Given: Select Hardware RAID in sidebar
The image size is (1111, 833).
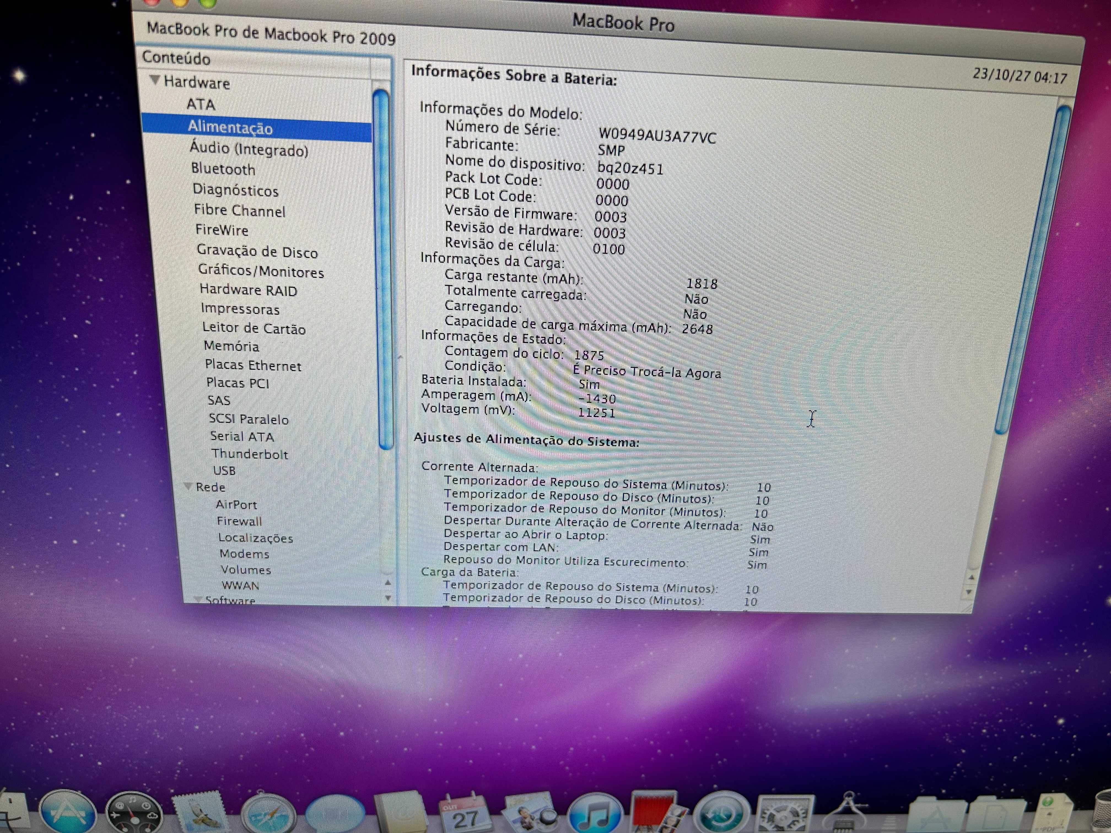Looking at the screenshot, I should coord(249,290).
